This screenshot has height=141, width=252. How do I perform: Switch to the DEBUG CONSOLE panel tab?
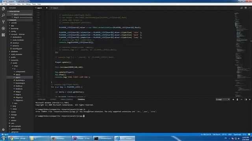pos(67,99)
